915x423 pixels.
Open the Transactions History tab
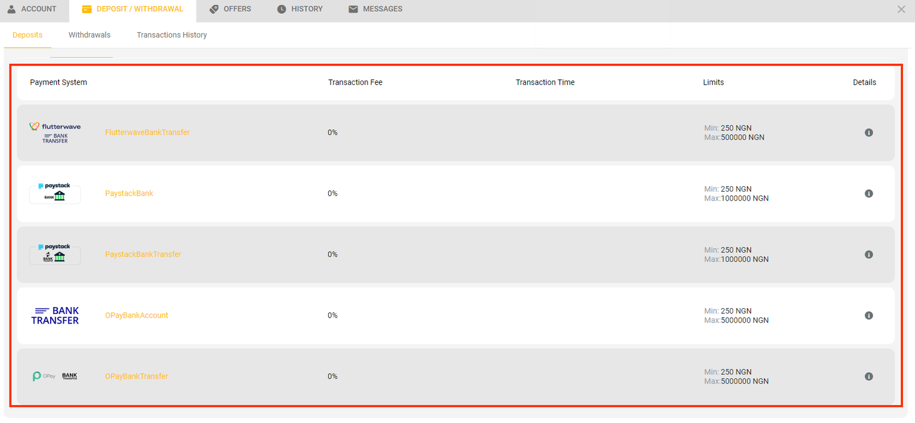click(x=172, y=35)
